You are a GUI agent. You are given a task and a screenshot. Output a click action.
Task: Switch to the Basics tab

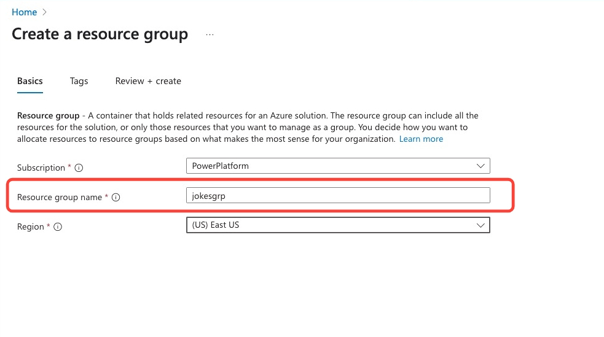30,81
